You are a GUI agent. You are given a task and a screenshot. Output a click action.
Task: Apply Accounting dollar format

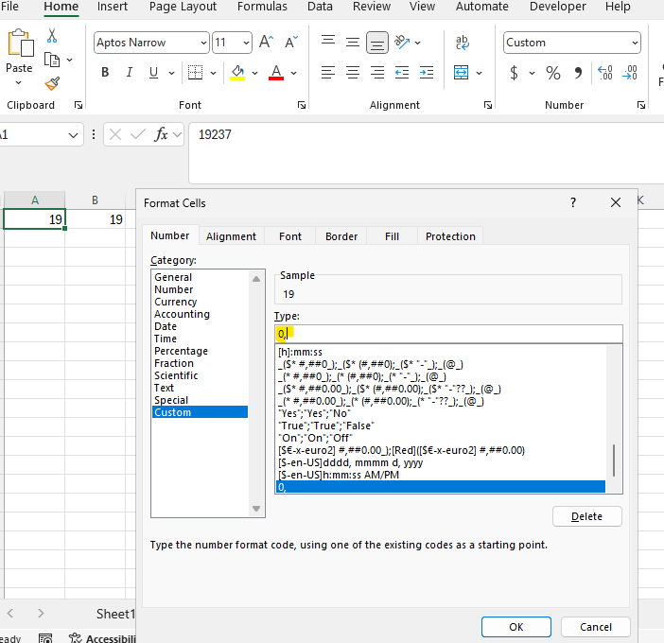tap(514, 73)
